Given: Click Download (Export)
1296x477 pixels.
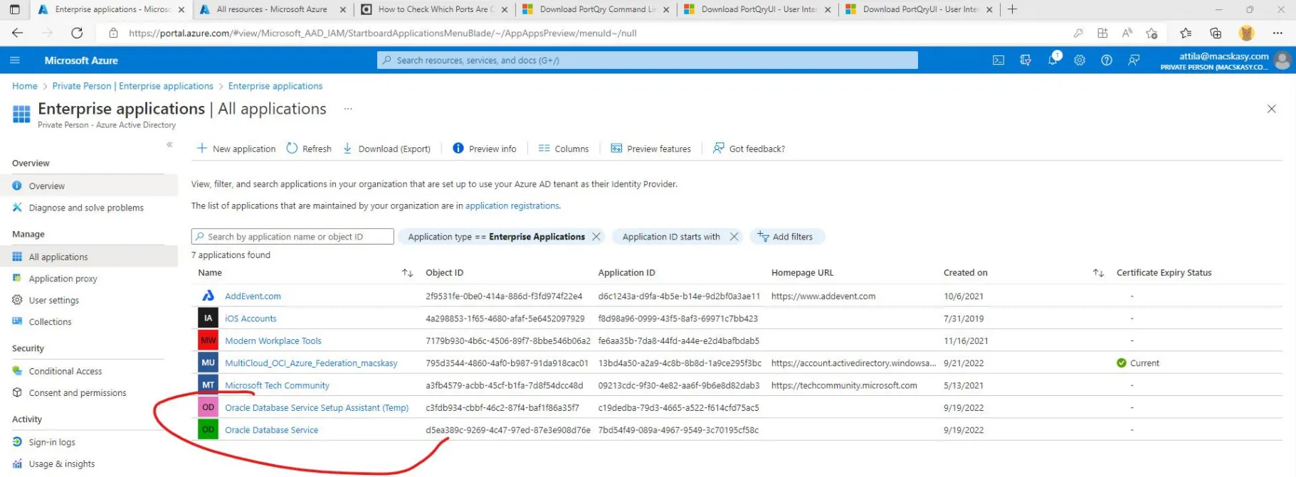Looking at the screenshot, I should 386,149.
